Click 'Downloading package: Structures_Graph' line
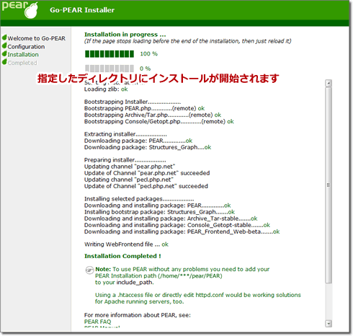 (x=148, y=147)
